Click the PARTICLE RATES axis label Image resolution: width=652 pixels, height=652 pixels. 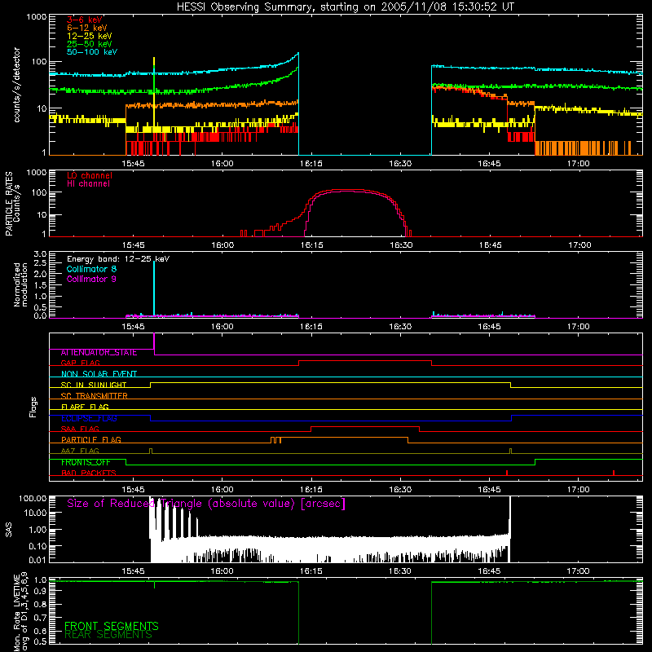point(9,204)
